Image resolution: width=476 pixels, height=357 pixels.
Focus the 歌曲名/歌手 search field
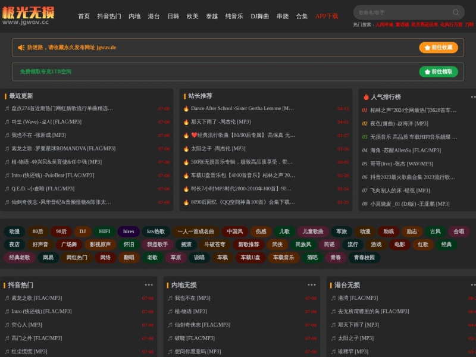tap(409, 12)
